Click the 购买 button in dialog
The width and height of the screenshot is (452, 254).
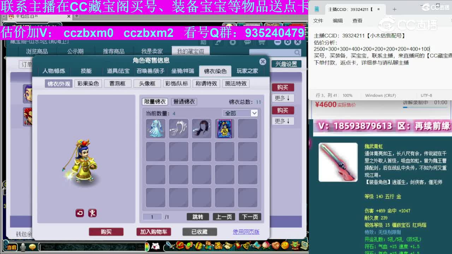coord(106,232)
